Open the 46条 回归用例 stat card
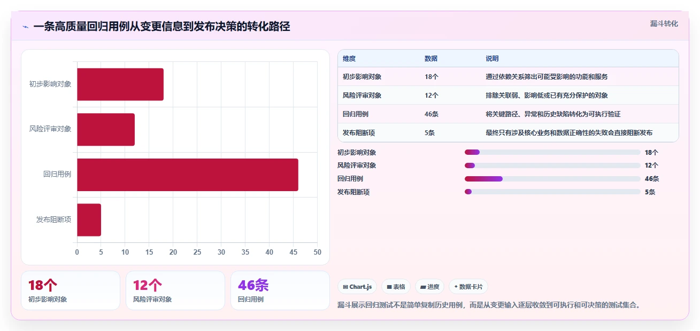Screen dimensions: 700x331 [280, 290]
